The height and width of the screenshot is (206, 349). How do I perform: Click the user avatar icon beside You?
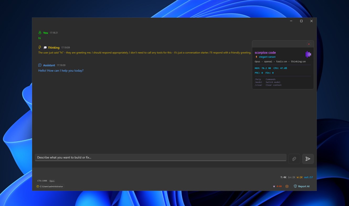click(40, 32)
